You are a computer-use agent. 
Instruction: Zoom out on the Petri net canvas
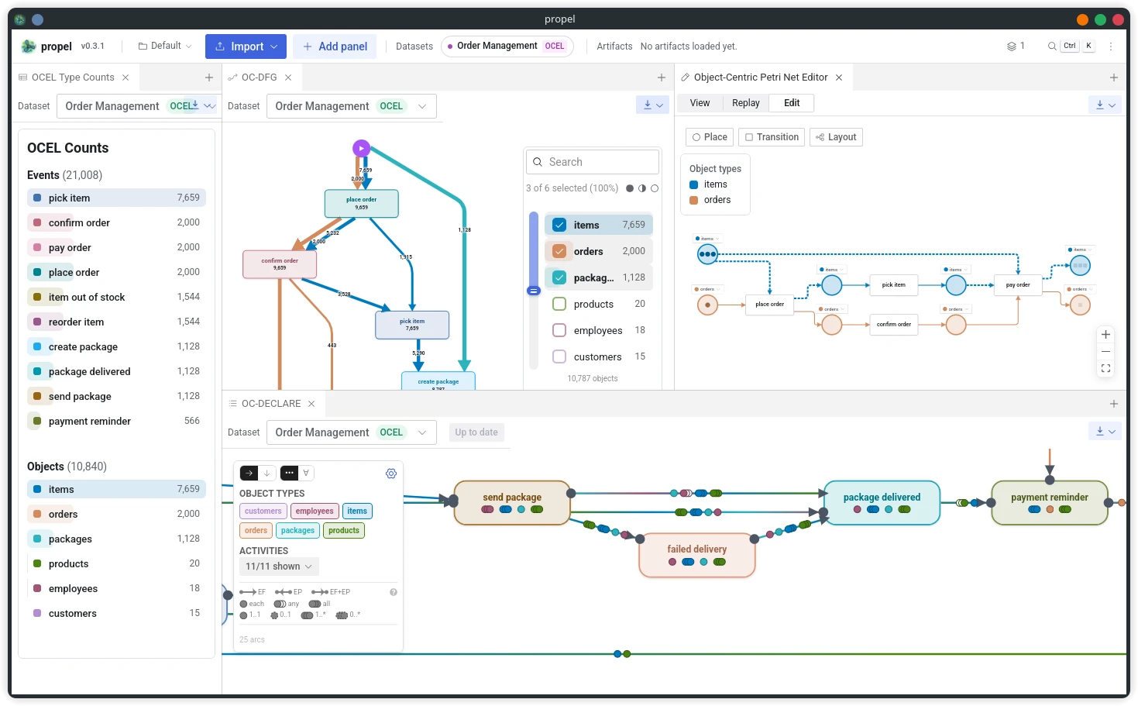1106,352
